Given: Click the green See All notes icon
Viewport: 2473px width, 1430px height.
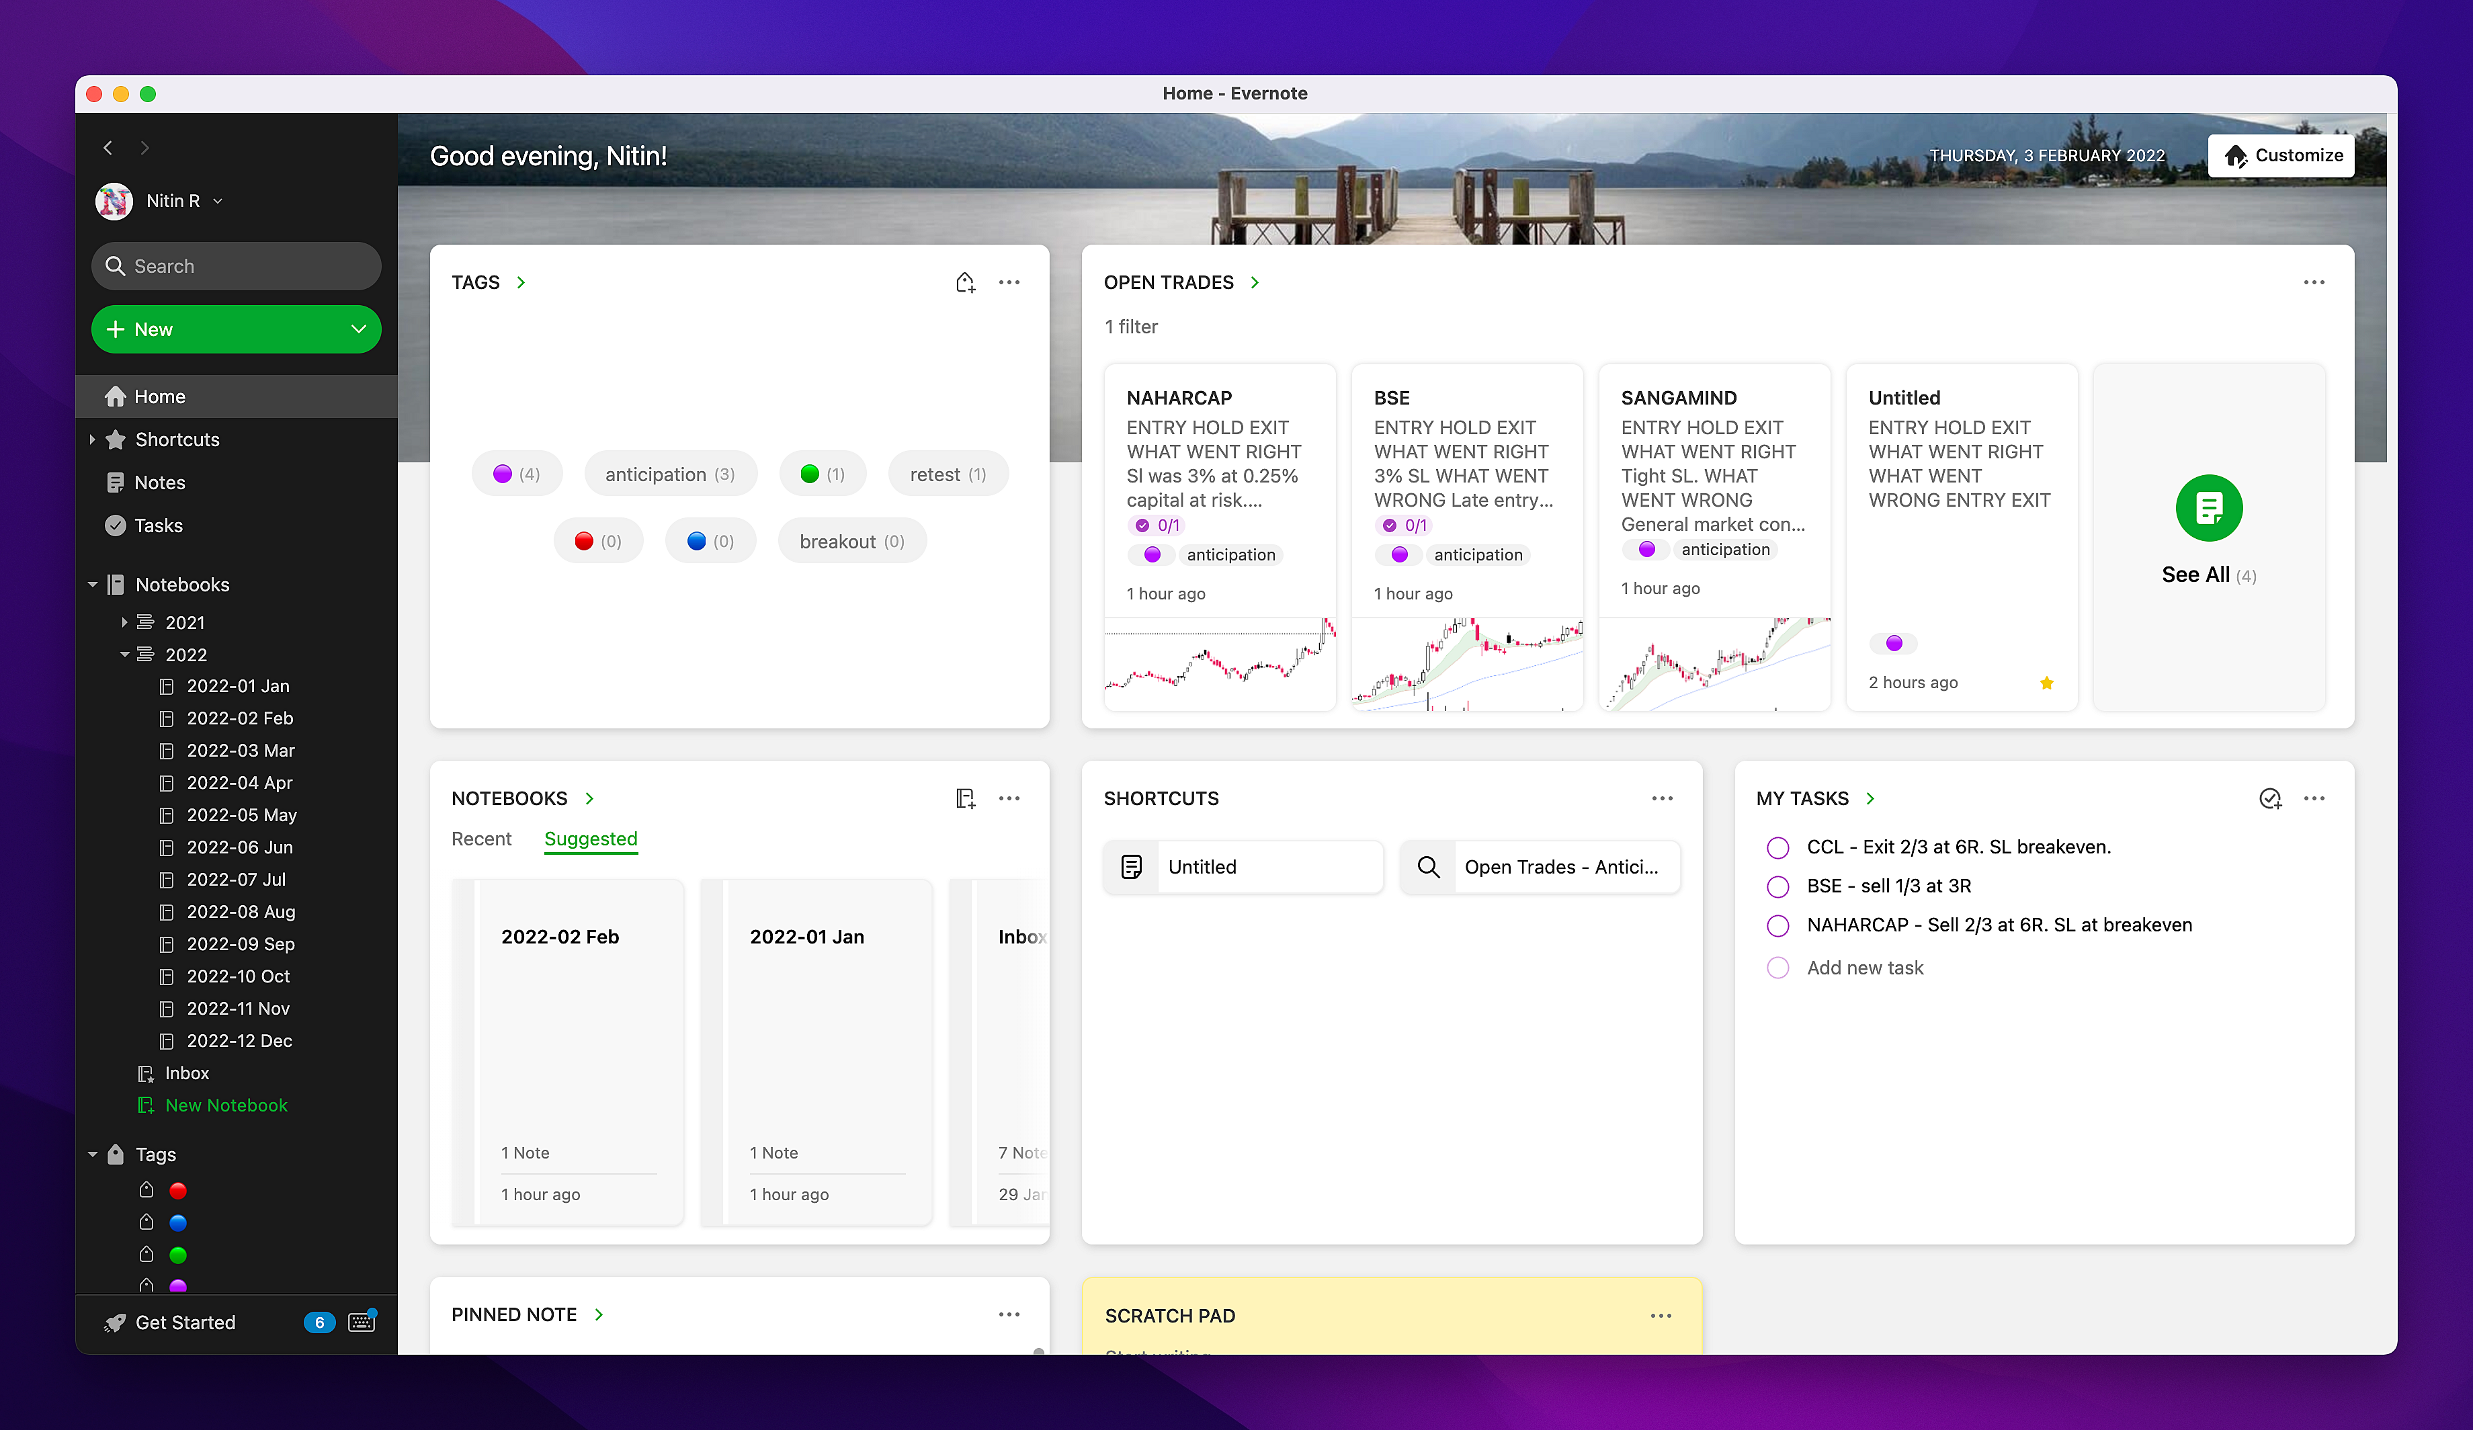Looking at the screenshot, I should [x=2208, y=509].
